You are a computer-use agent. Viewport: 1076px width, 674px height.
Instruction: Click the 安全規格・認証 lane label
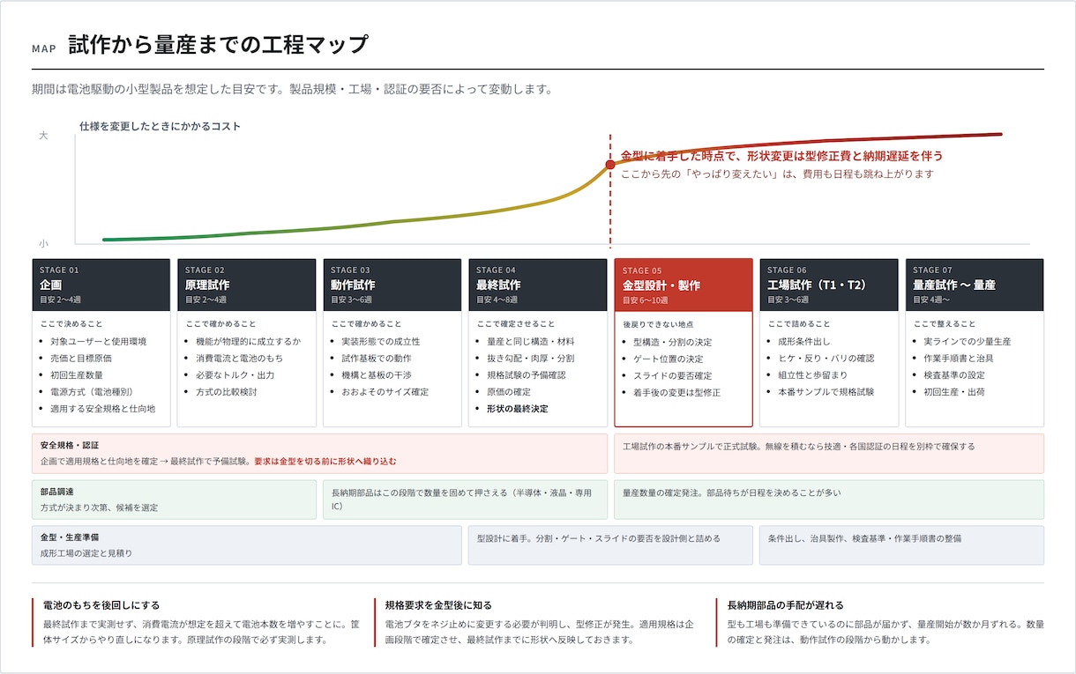[70, 445]
